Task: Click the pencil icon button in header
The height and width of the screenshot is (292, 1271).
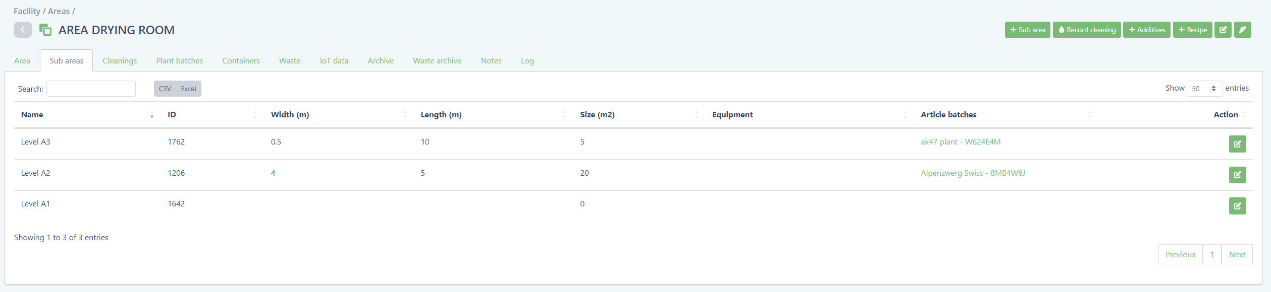Action: pyautogui.click(x=1242, y=30)
